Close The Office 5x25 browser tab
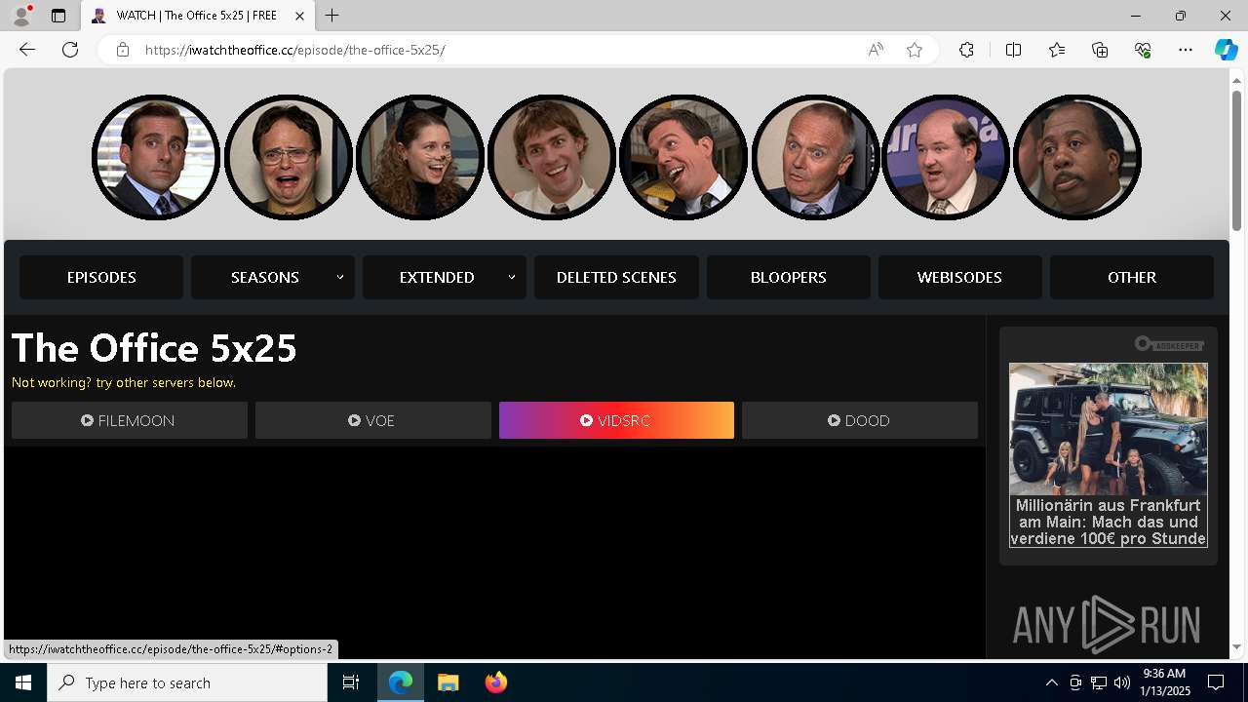Image resolution: width=1248 pixels, height=702 pixels. click(x=301, y=16)
